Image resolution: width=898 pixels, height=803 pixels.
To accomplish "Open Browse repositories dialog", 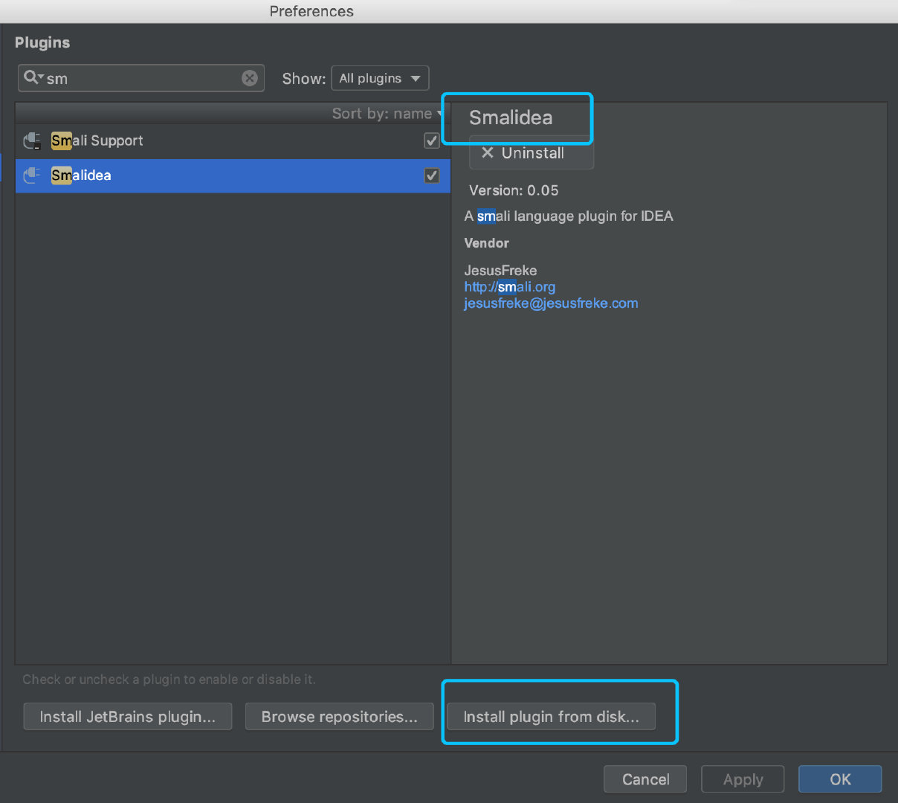I will (339, 717).
